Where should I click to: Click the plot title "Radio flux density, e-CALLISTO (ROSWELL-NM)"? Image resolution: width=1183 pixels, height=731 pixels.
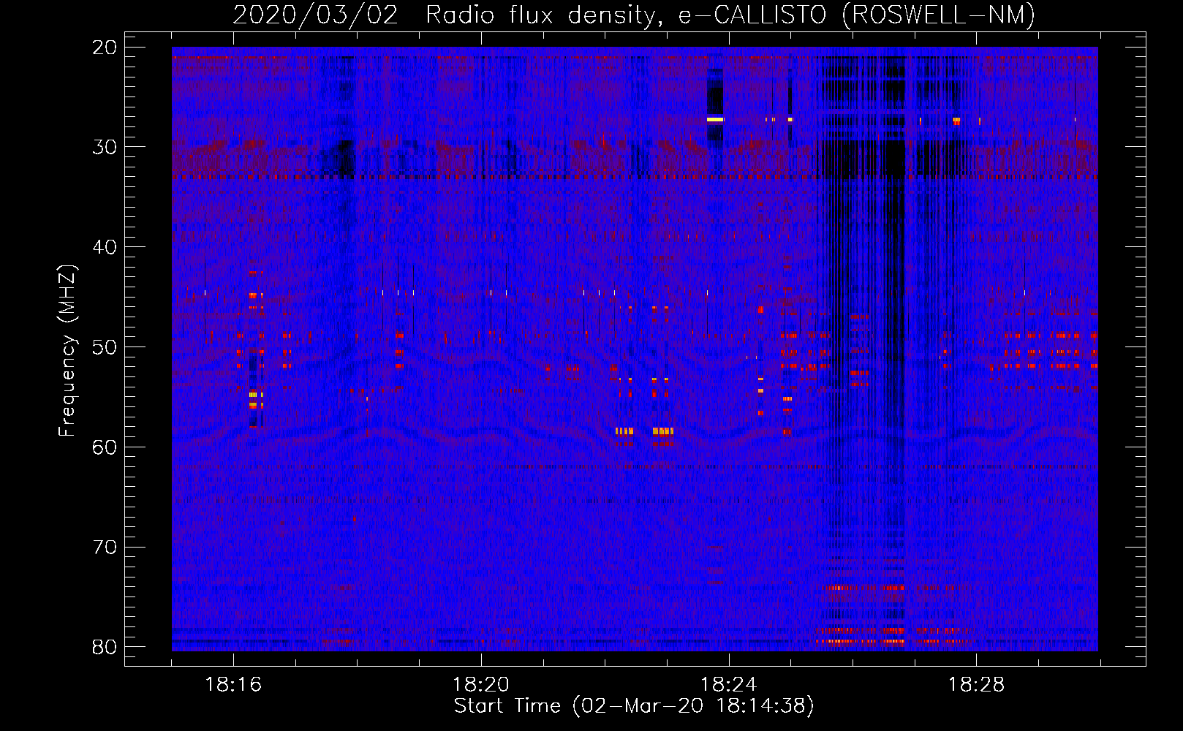pos(730,15)
